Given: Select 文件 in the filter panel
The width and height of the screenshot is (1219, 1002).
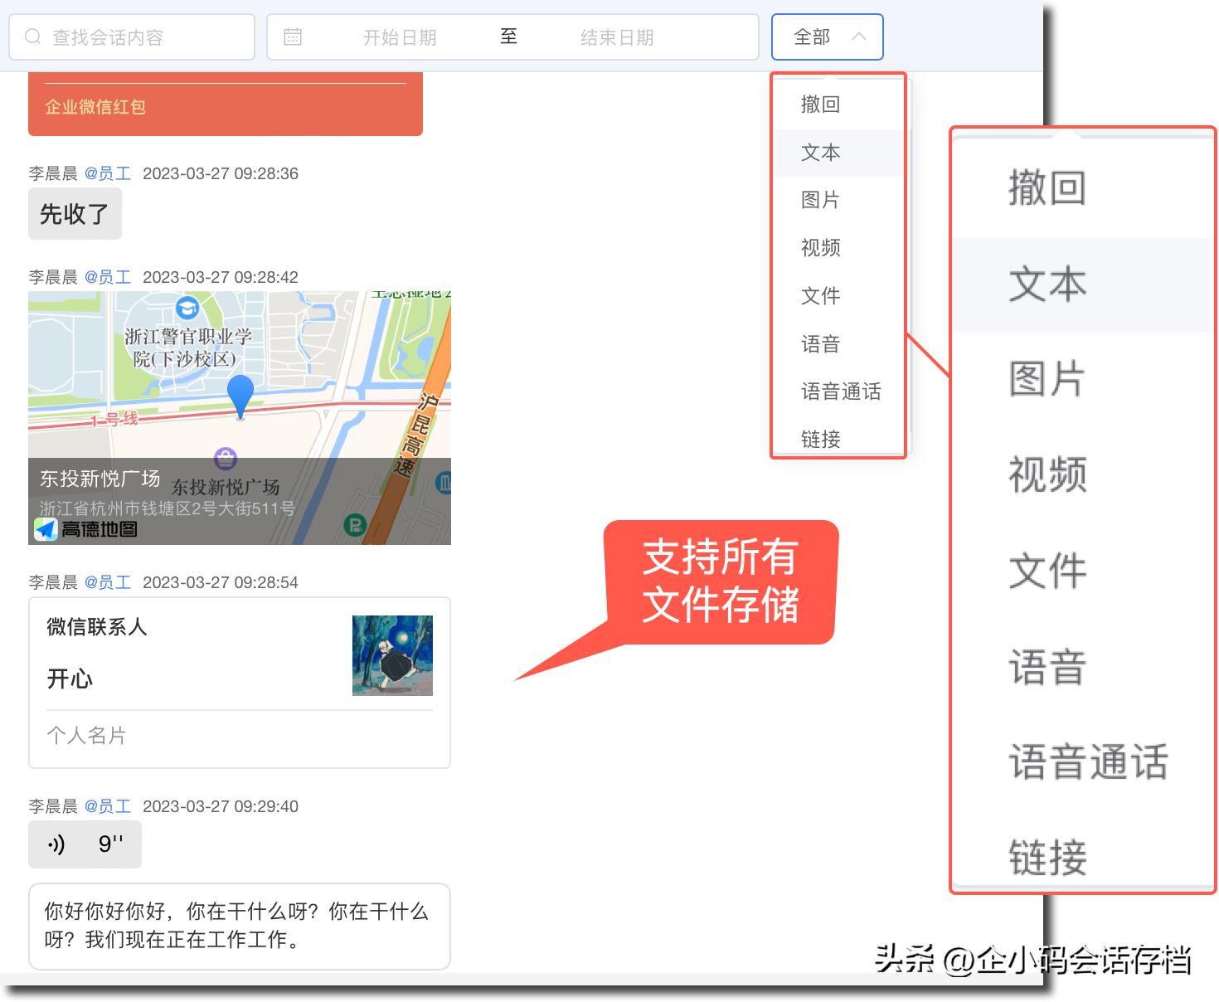Looking at the screenshot, I should [x=819, y=295].
